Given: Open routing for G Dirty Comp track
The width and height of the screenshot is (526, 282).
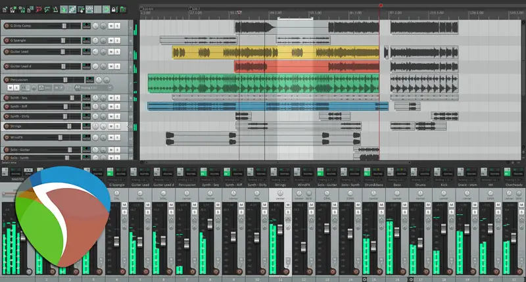Looking at the screenshot, I should (86, 26).
